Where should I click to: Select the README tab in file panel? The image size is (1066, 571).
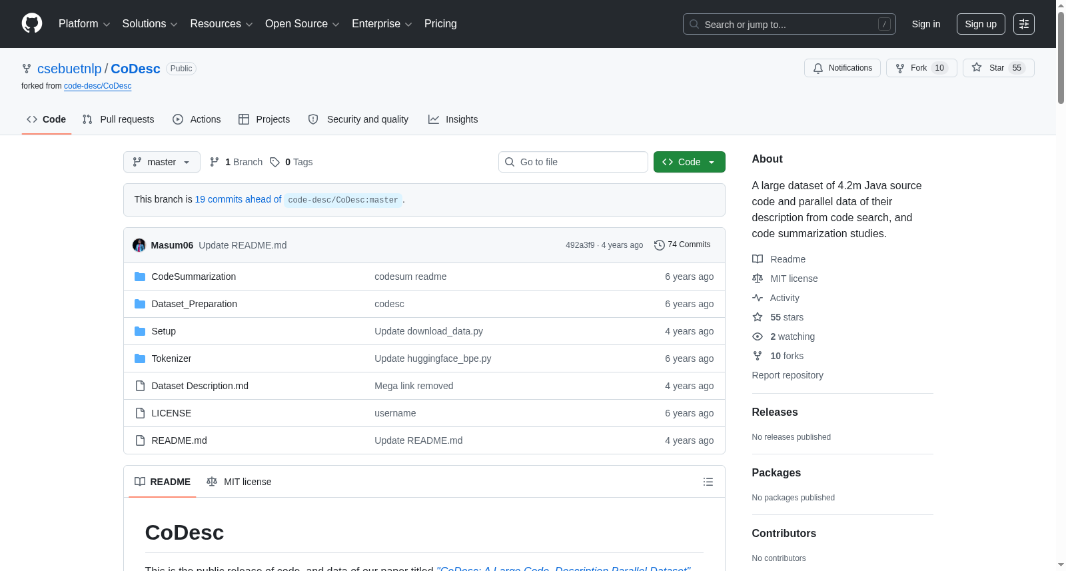pyautogui.click(x=163, y=482)
